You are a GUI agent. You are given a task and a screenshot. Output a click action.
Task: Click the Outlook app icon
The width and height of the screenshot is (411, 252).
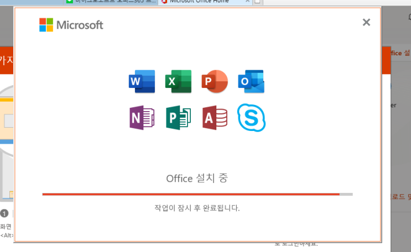251,81
